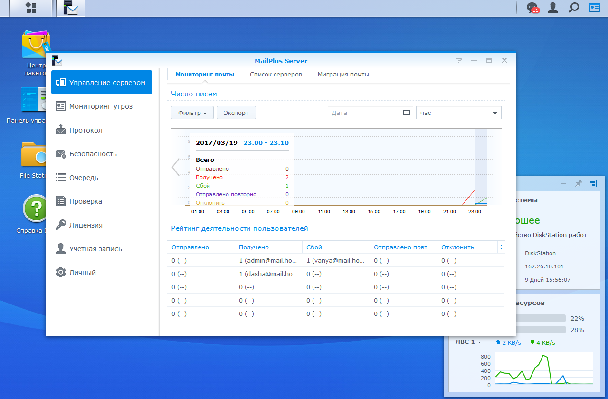Click the MailPlus Server help question mark
The width and height of the screenshot is (608, 399).
point(459,60)
